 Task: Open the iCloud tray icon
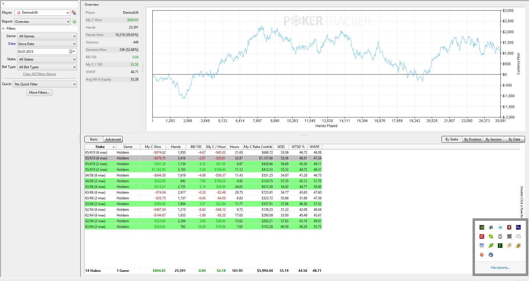(500, 227)
